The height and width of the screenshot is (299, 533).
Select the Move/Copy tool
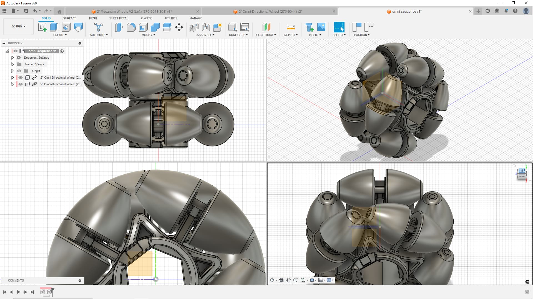point(179,27)
